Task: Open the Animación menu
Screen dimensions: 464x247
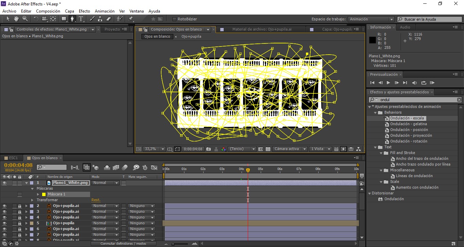Action: coord(104,11)
